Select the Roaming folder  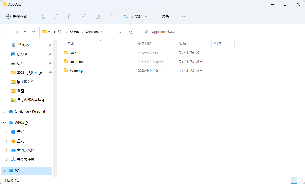click(76, 71)
